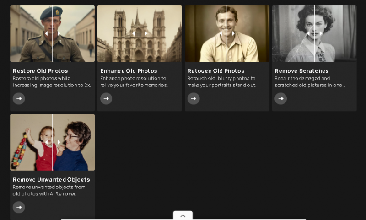Click the comparison handle on the baby and mother photo
Screen dimensions: 366x220
(x=52, y=142)
